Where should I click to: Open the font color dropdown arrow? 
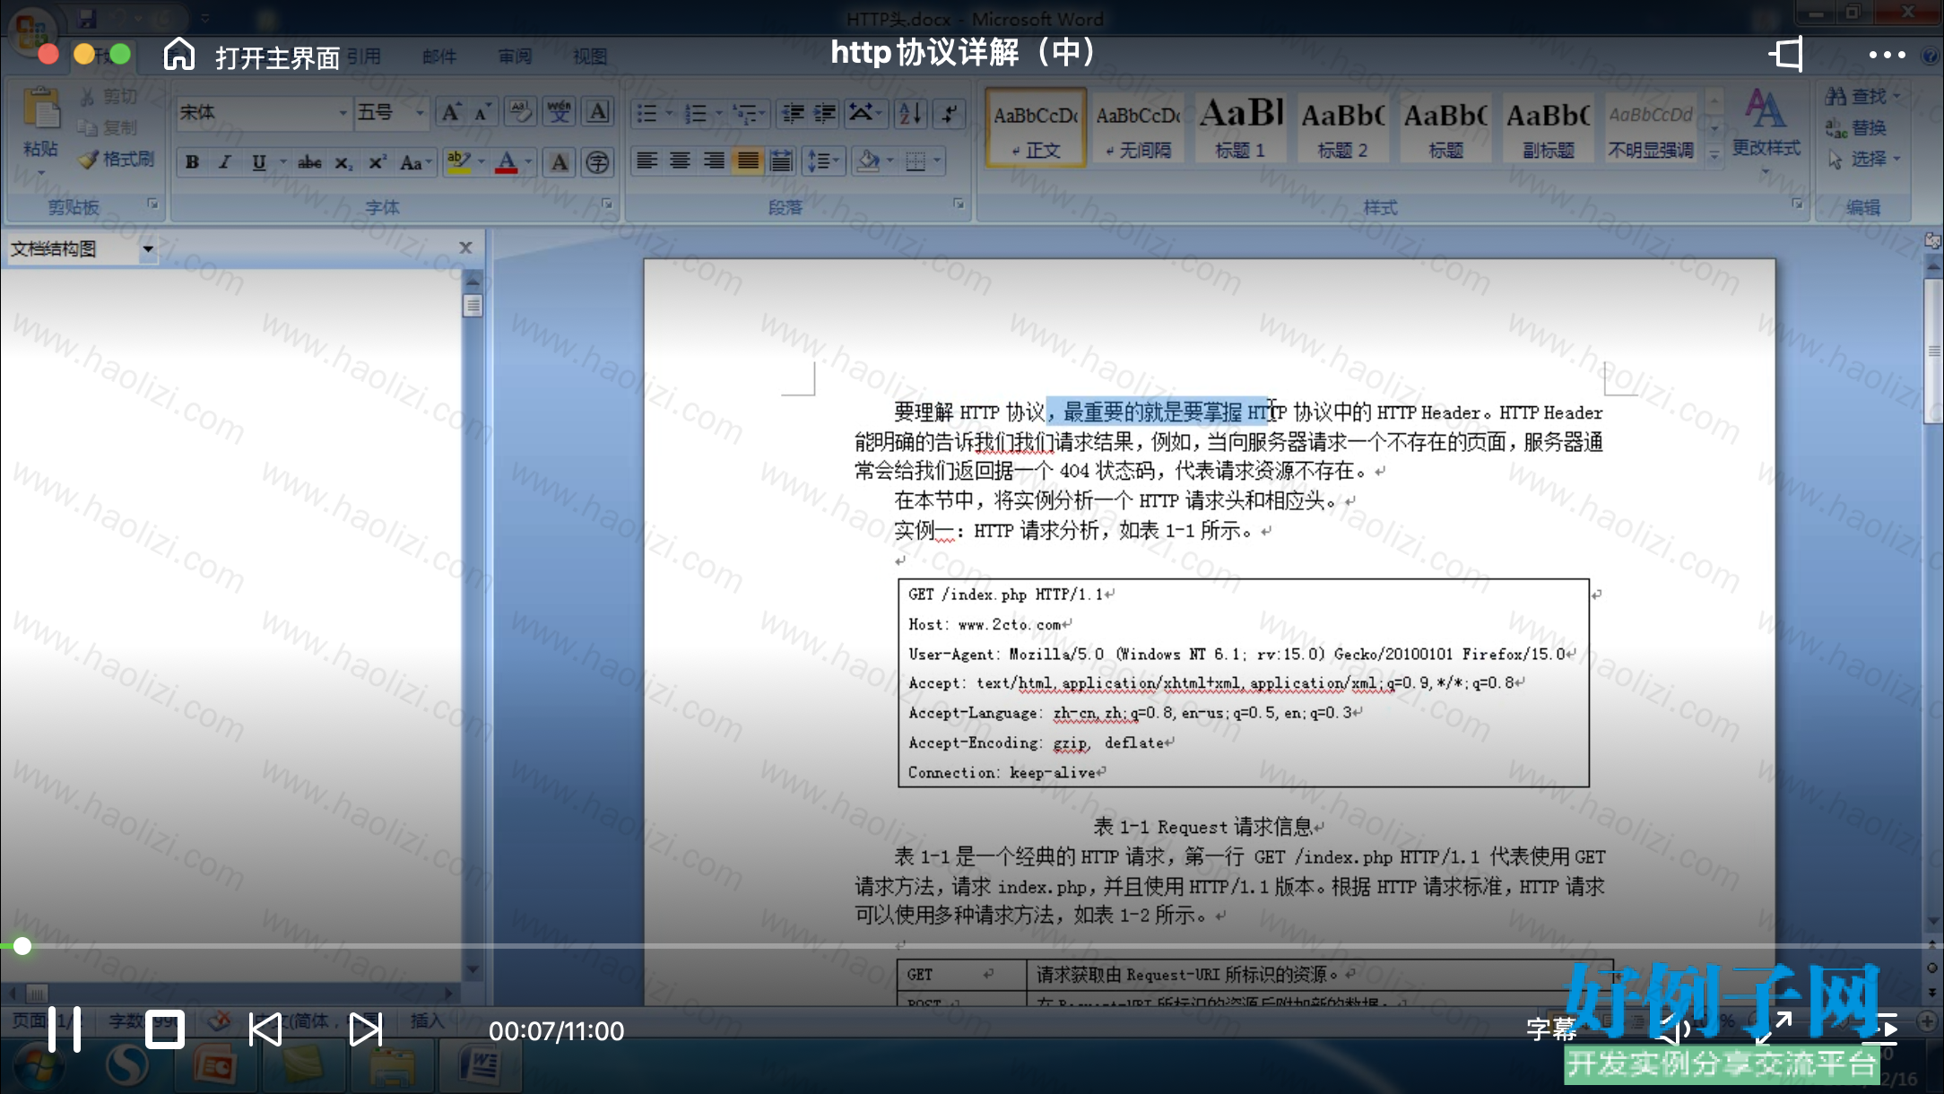pyautogui.click(x=529, y=162)
